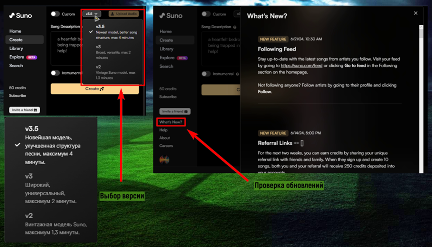Viewport: 432px width, 247px height.
Task: Open Library in right window sidebar
Action: click(166, 49)
